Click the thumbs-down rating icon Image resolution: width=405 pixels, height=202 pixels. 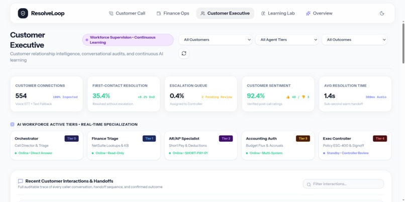[303, 97]
